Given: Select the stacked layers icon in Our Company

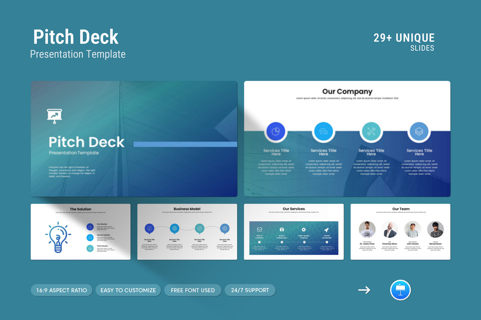Looking at the screenshot, I should click(x=419, y=131).
